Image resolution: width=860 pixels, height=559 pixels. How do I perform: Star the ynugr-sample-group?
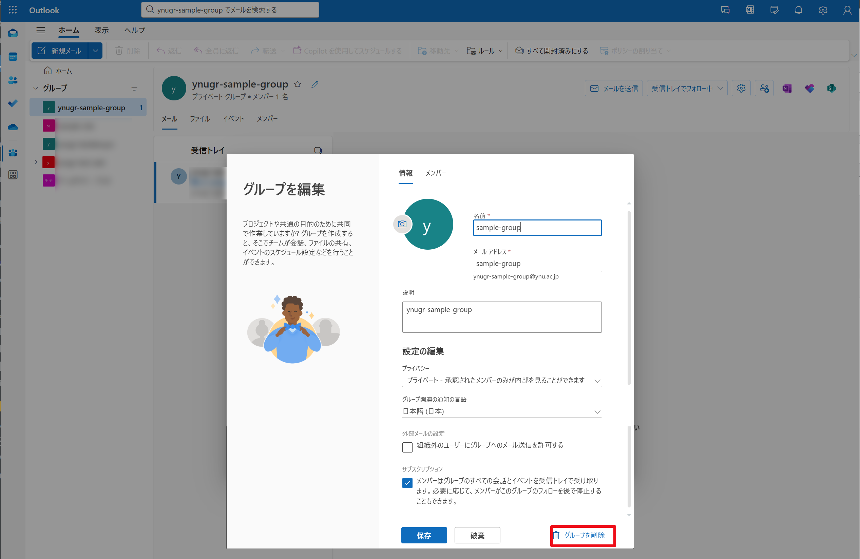pos(298,84)
